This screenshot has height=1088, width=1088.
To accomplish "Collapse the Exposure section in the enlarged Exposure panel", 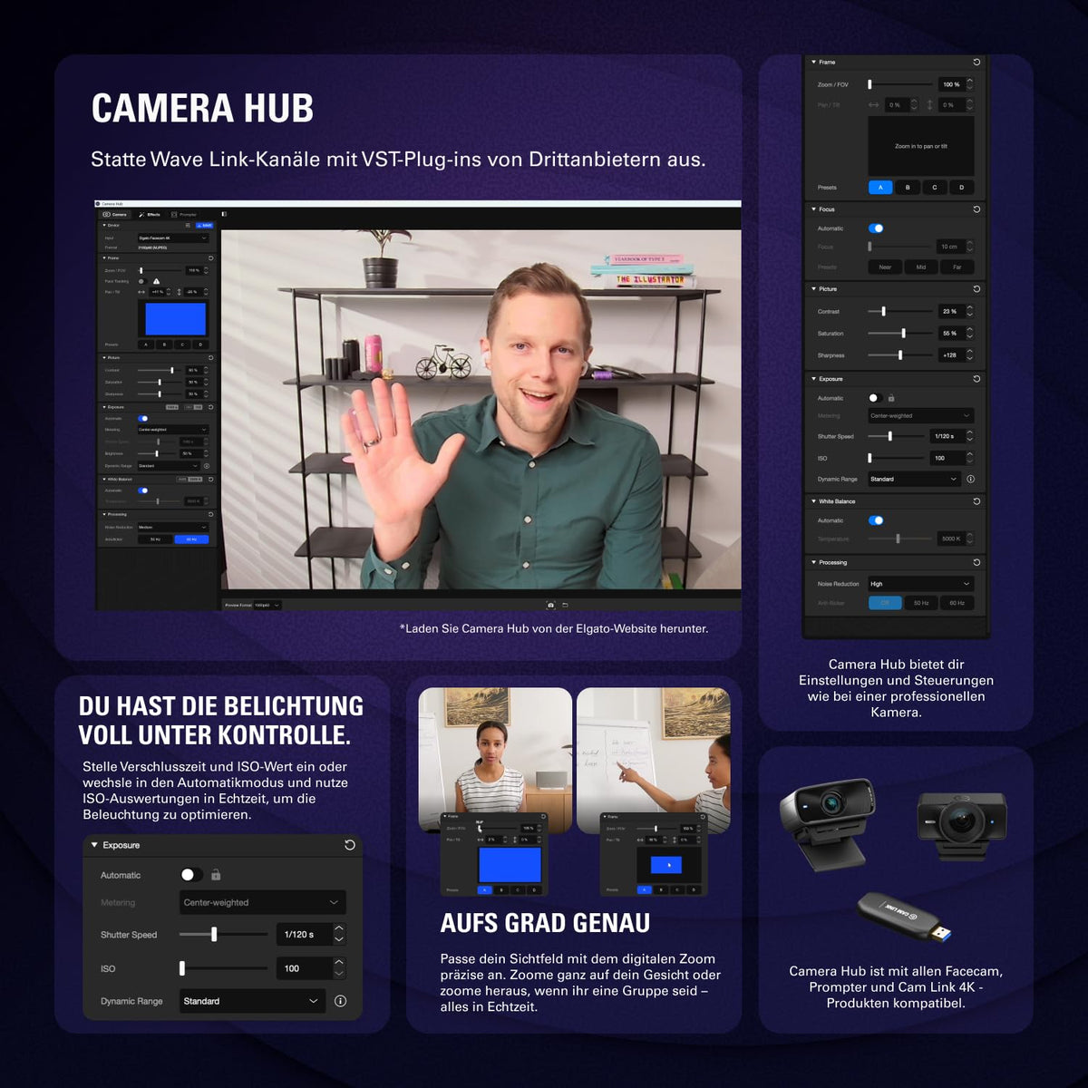I will pyautogui.click(x=94, y=845).
